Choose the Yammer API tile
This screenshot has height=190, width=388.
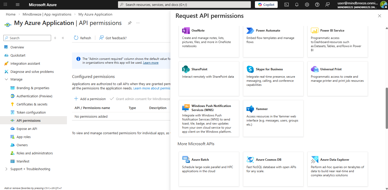[x=273, y=118]
